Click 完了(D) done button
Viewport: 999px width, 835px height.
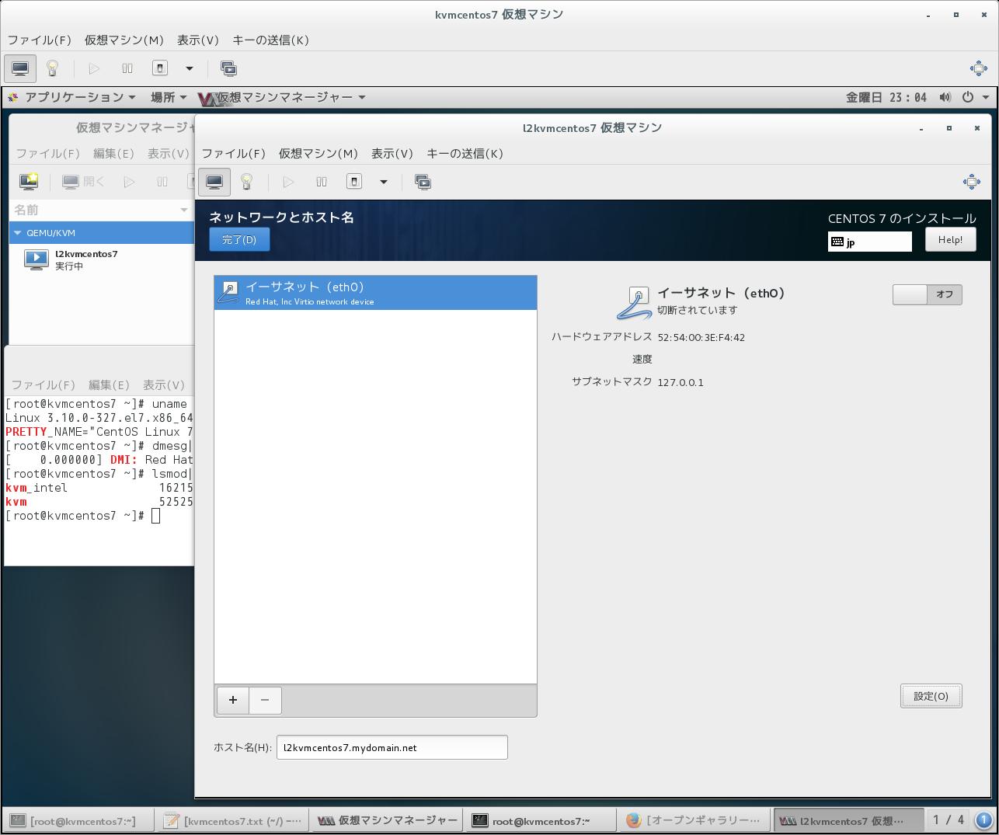coord(239,239)
